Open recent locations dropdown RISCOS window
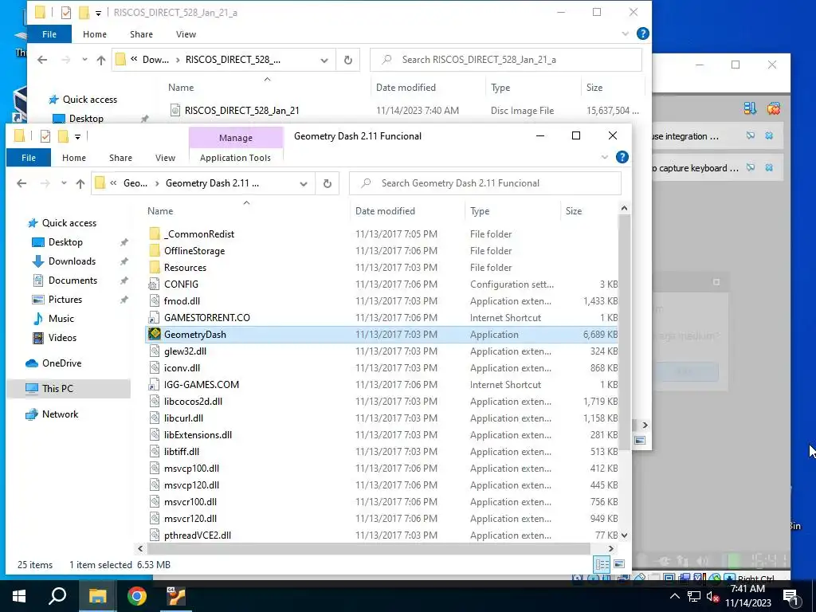 coord(84,60)
